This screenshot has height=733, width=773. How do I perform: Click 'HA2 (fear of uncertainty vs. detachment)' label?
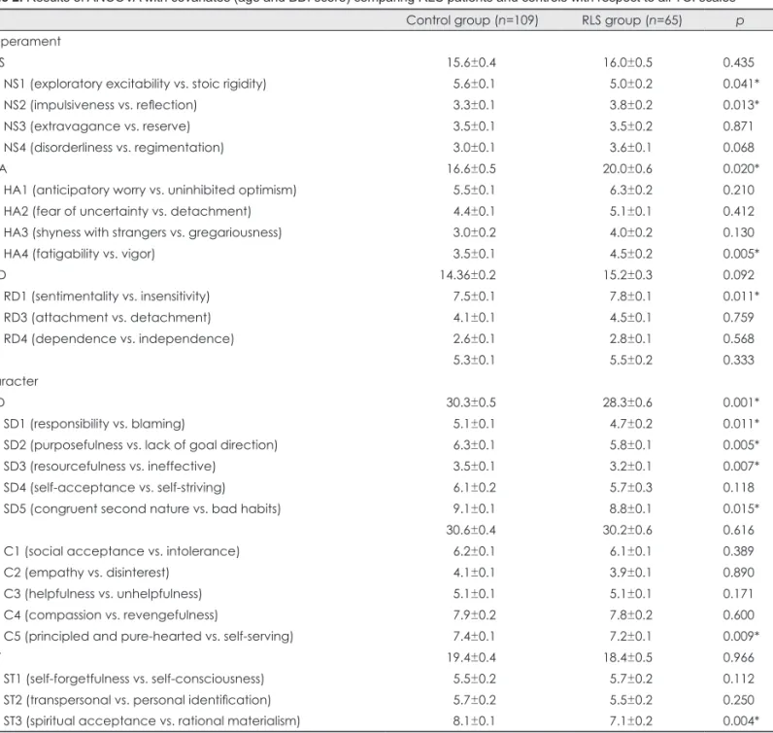[127, 211]
